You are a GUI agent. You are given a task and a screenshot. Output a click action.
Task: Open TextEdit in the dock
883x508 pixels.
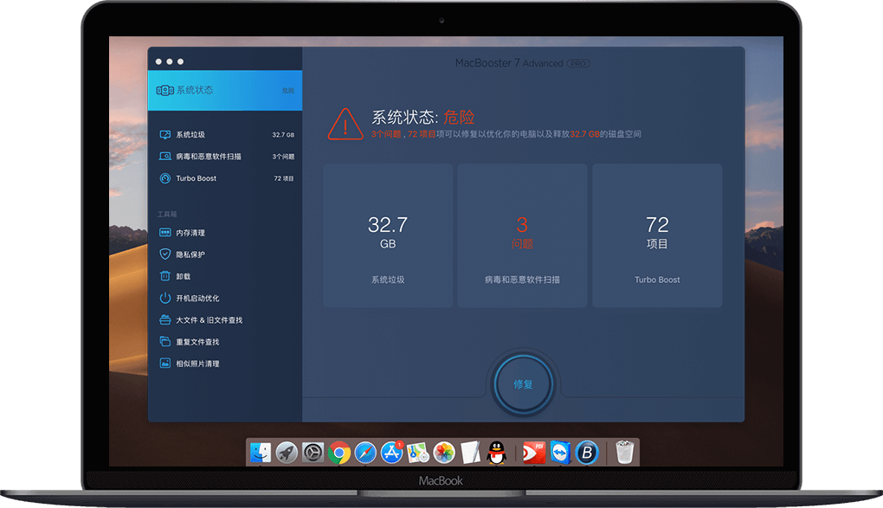tap(470, 453)
